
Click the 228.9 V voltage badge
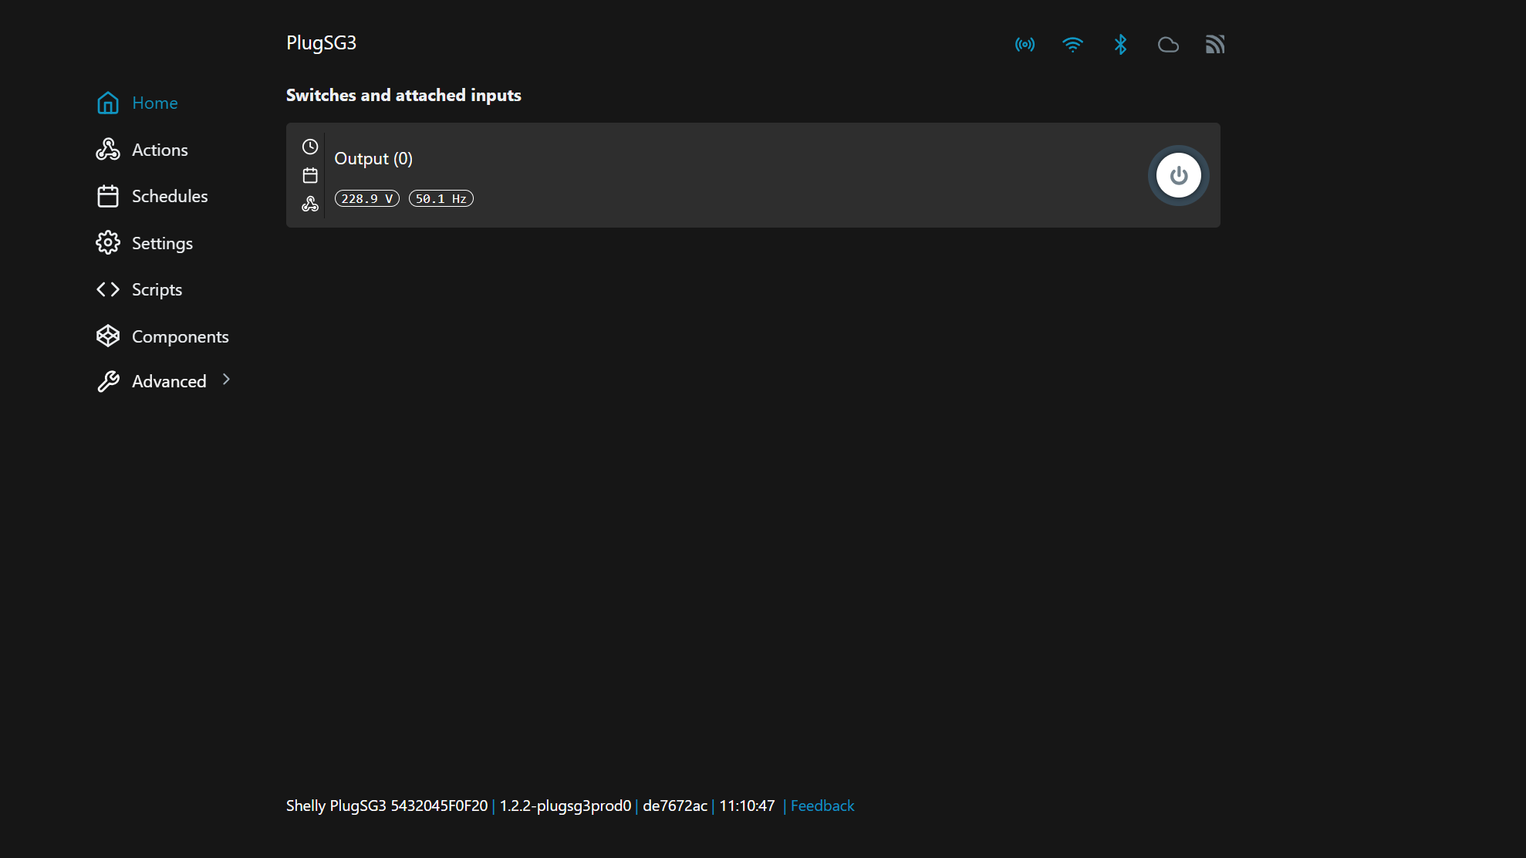(366, 198)
